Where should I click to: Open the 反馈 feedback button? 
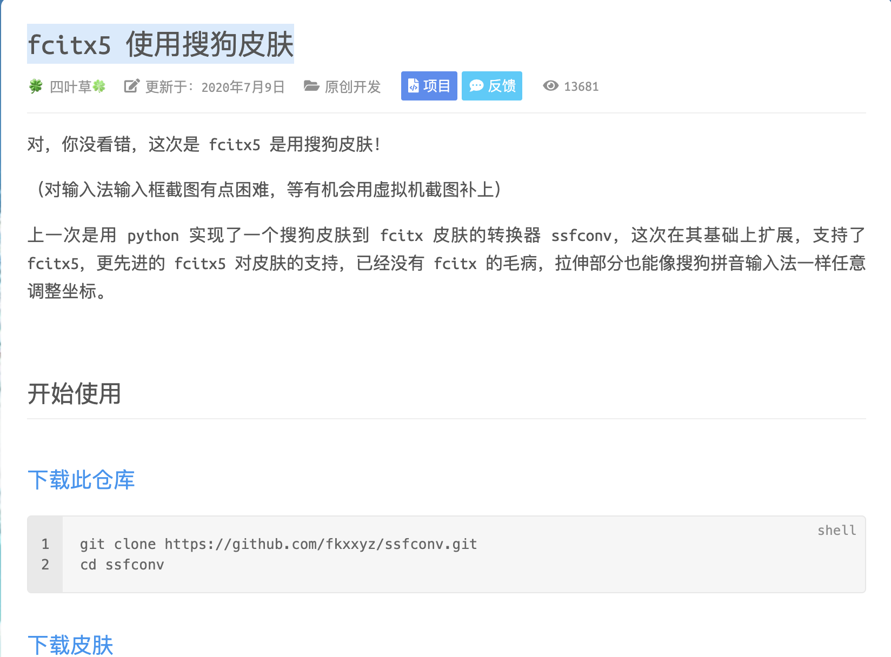[492, 86]
